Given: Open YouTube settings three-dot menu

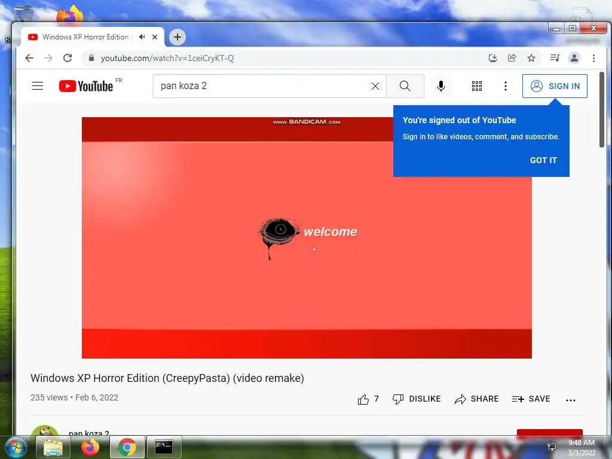Looking at the screenshot, I should (506, 86).
